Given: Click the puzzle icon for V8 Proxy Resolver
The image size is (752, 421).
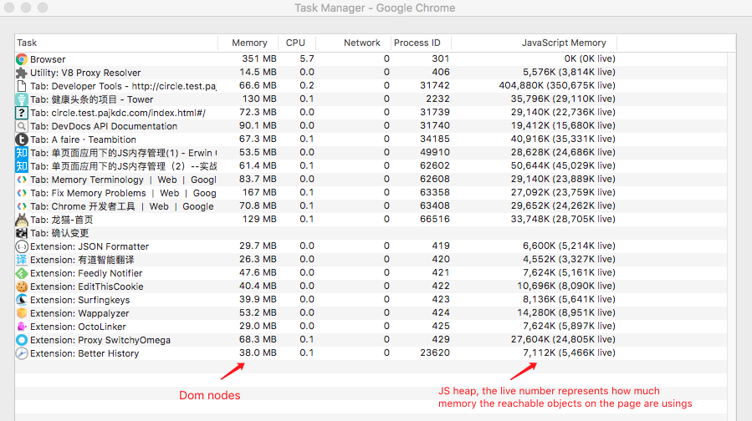Looking at the screenshot, I should click(22, 73).
